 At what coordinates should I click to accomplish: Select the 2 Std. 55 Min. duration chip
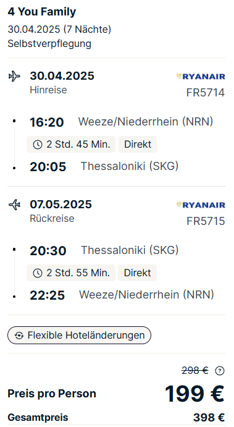point(71,273)
